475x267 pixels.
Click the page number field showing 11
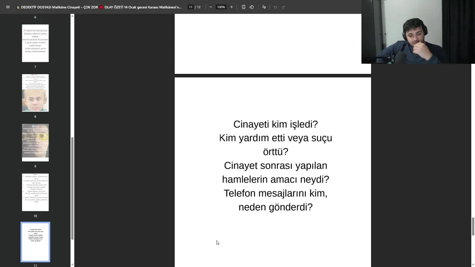pyautogui.click(x=190, y=7)
